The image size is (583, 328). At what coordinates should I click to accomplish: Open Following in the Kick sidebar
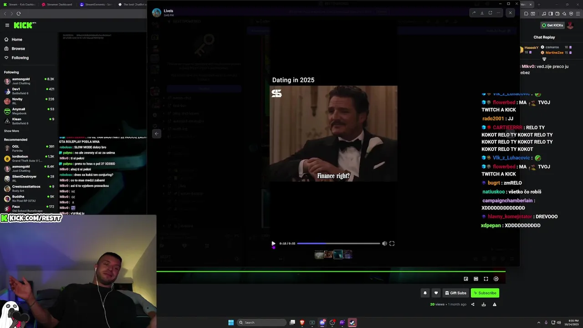(x=20, y=58)
